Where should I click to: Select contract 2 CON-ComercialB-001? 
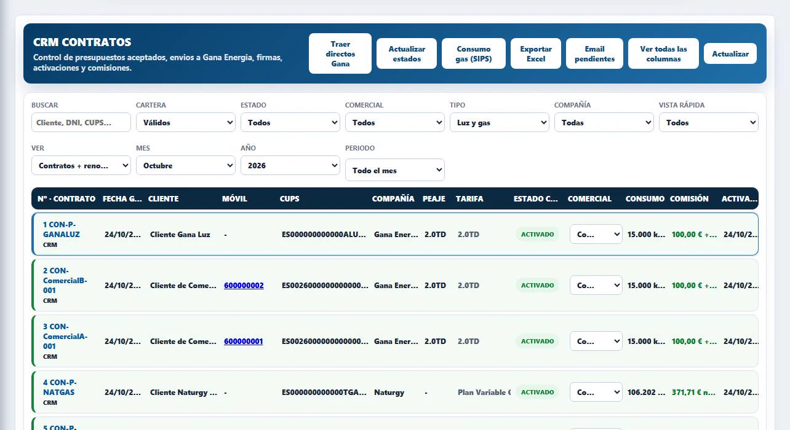point(65,280)
